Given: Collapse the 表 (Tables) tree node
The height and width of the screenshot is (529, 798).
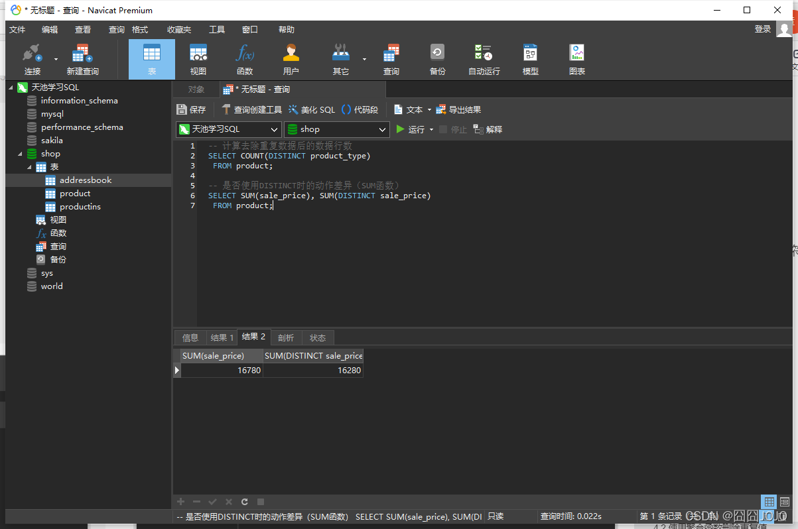Looking at the screenshot, I should [x=29, y=167].
